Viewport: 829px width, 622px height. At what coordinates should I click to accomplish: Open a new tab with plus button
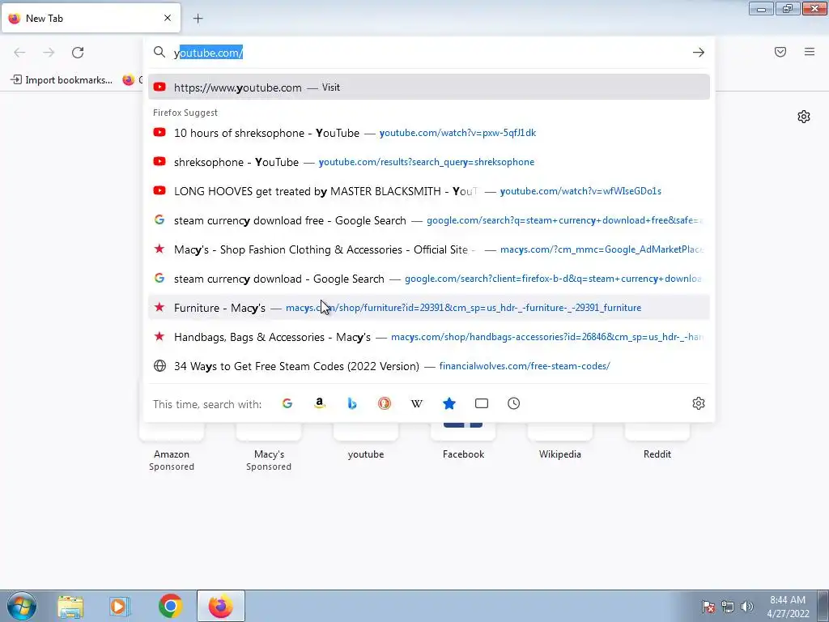[x=198, y=19]
